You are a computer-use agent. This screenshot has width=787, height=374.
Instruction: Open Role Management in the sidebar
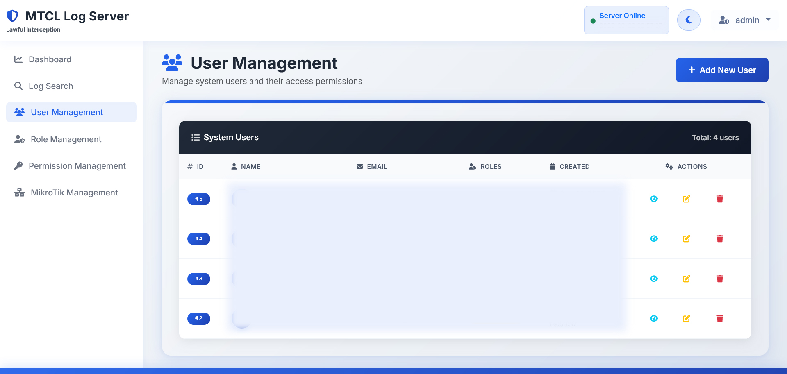pyautogui.click(x=66, y=139)
